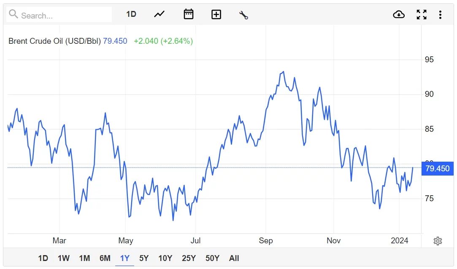Image resolution: width=457 pixels, height=269 pixels.
Task: Open the three-dot more options menu
Action: coord(440,15)
